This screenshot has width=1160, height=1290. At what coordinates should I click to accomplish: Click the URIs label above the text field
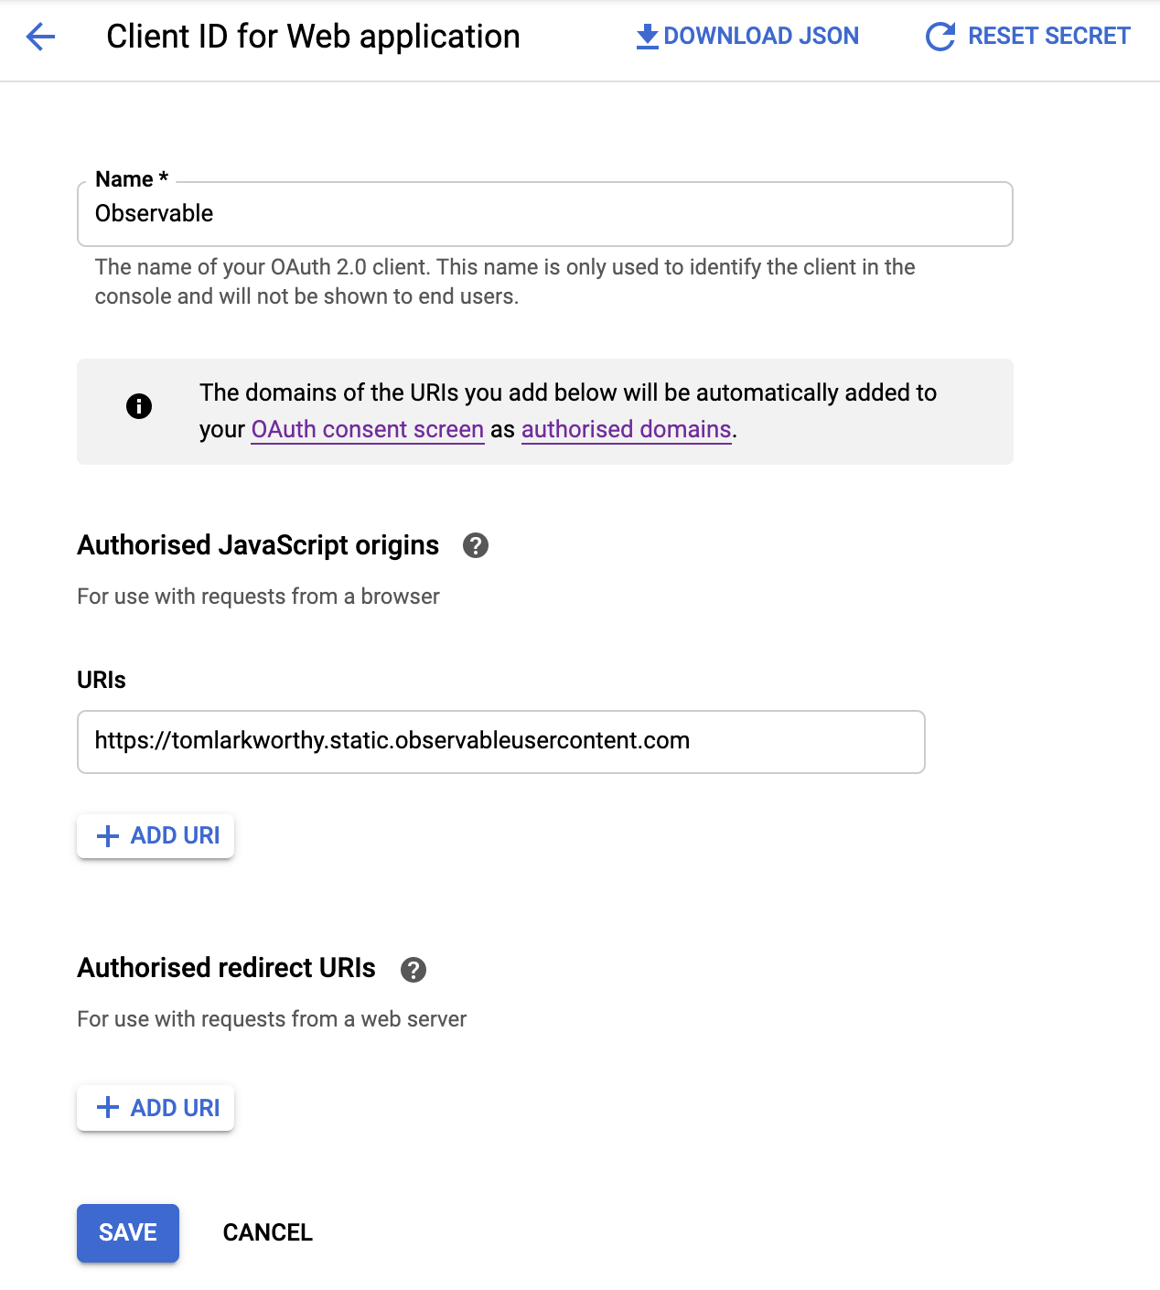tap(102, 680)
